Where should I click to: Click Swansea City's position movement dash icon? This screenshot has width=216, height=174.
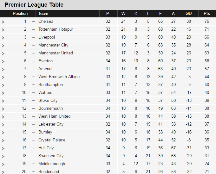(34, 156)
